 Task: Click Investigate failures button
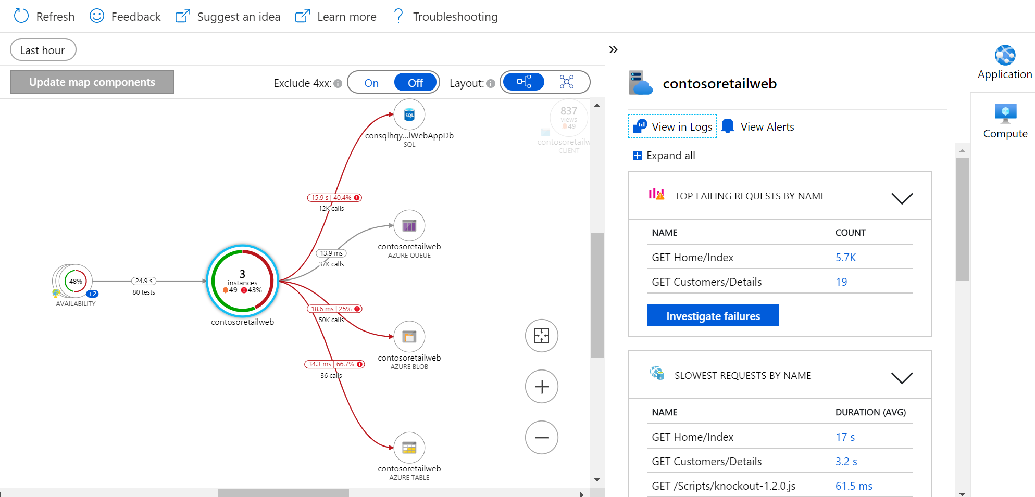click(x=713, y=316)
